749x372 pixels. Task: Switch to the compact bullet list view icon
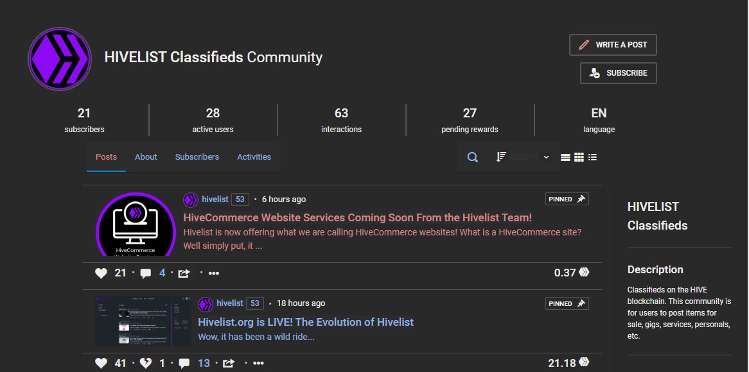(x=592, y=157)
